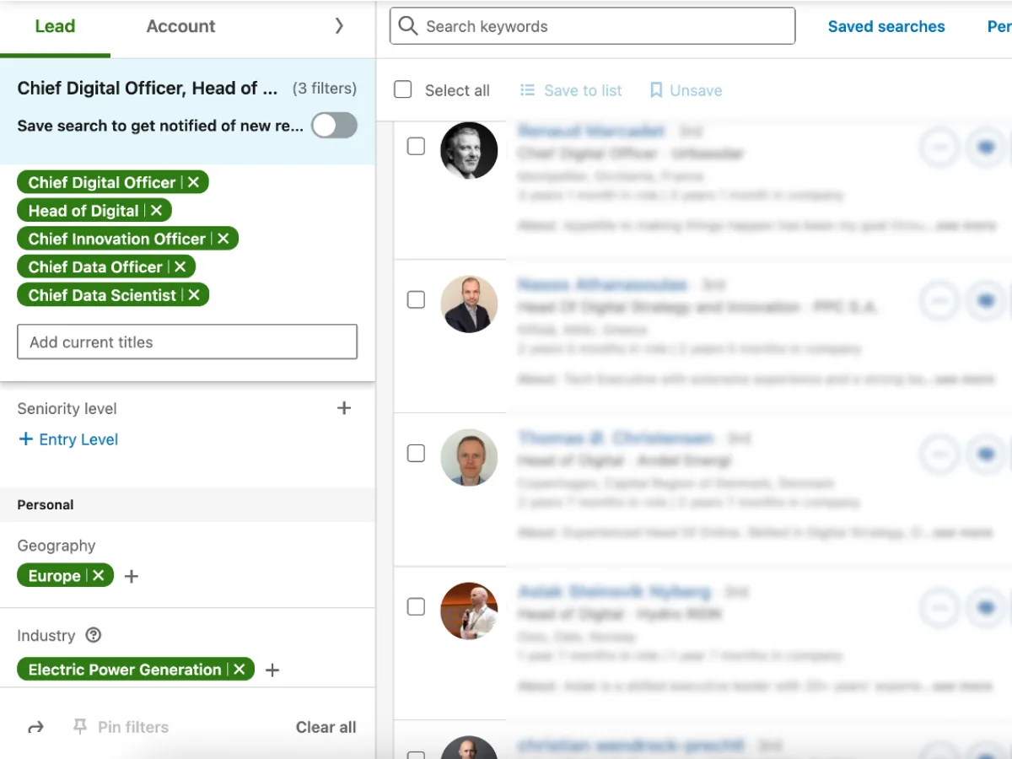Remove the Europe geography filter
The image size is (1012, 759).
pos(99,576)
